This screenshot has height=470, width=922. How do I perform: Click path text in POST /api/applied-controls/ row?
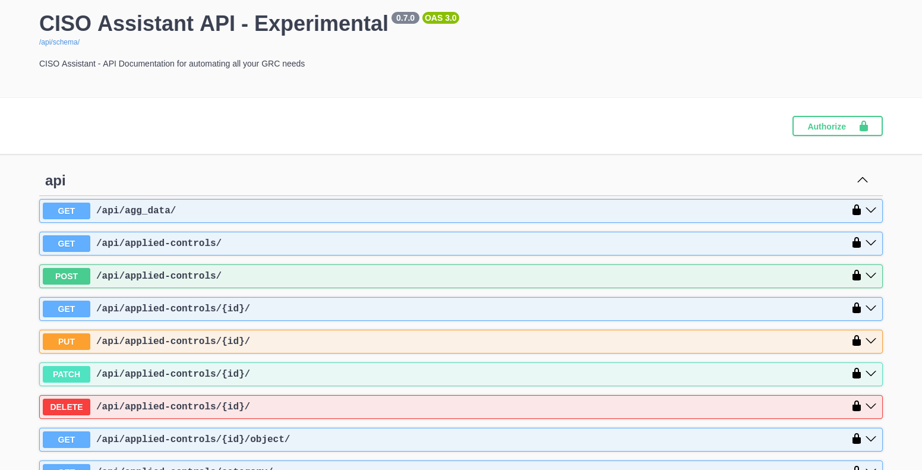(159, 276)
